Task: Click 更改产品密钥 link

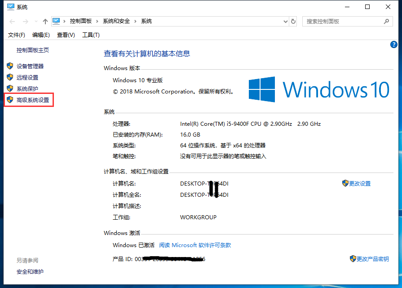Action: point(372,259)
